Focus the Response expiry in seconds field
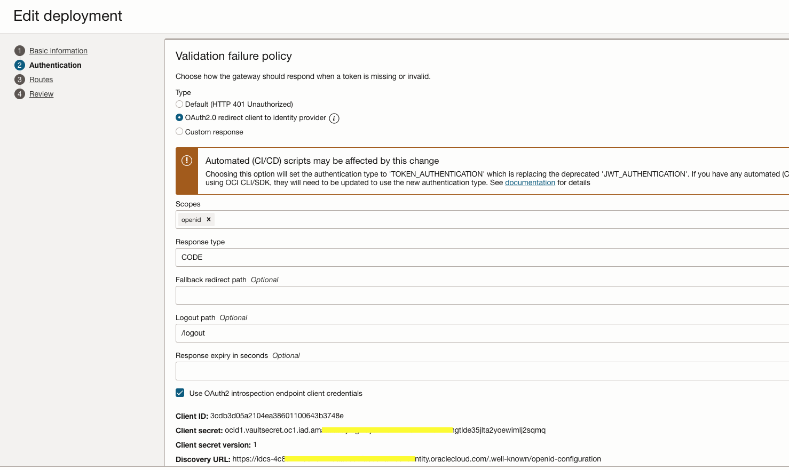Image resolution: width=789 pixels, height=470 pixels. pos(480,371)
